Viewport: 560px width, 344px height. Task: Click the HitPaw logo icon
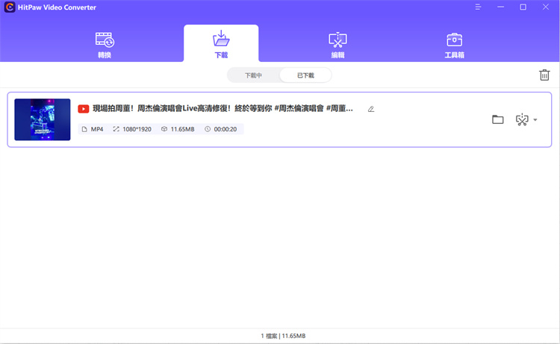10,7
